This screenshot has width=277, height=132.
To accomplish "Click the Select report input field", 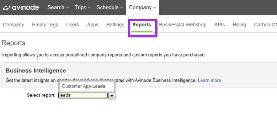I will [x=83, y=95].
